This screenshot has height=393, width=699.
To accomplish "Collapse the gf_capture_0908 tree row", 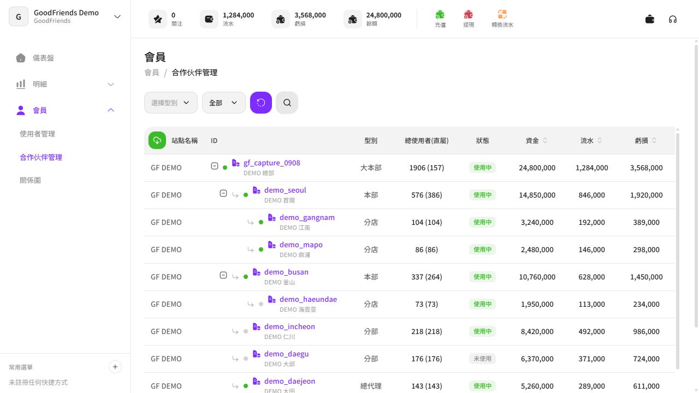I will 215,166.
